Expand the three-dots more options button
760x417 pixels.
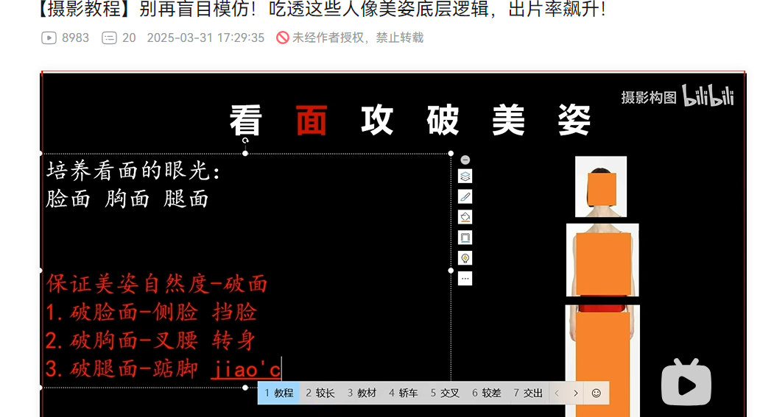(465, 279)
